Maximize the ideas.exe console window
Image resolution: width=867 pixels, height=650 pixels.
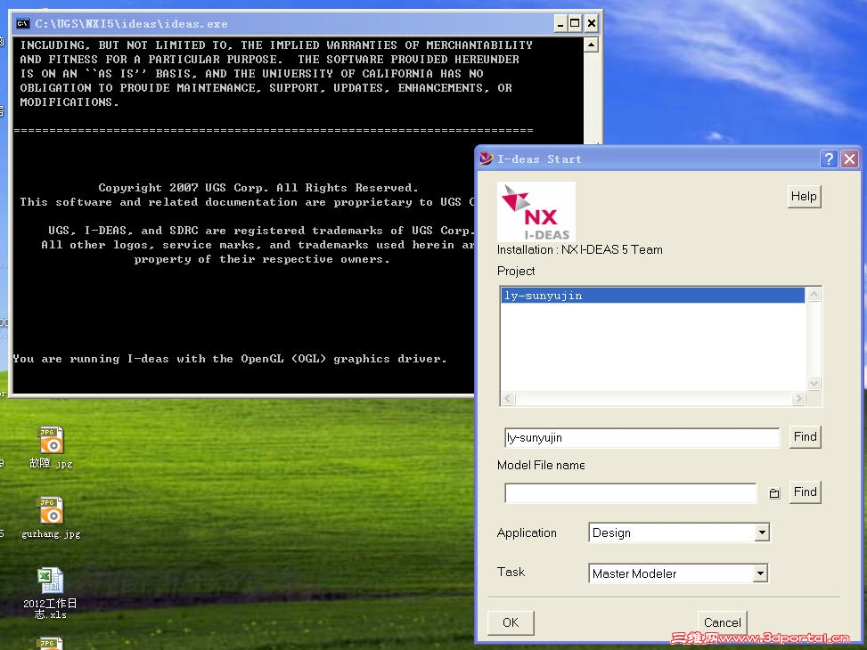click(x=575, y=24)
